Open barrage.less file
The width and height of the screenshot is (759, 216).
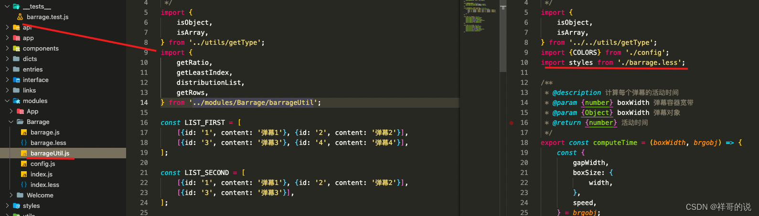(48, 143)
